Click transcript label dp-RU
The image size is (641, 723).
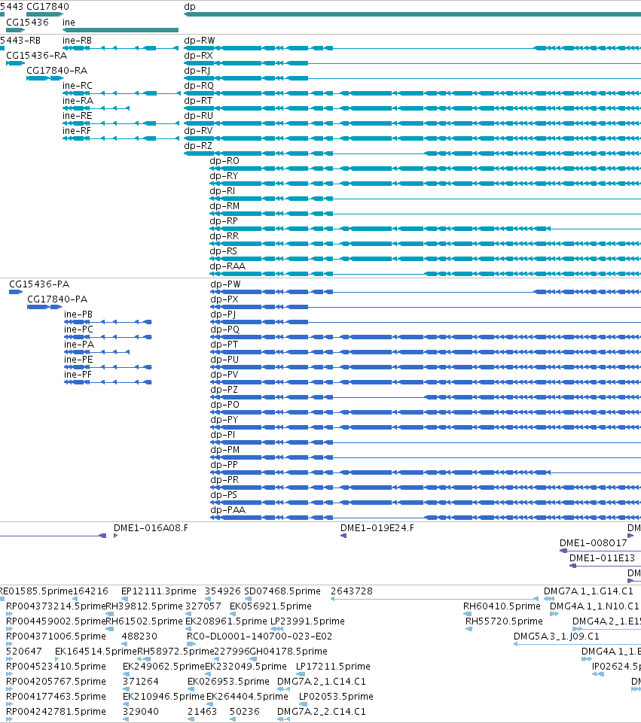[198, 116]
